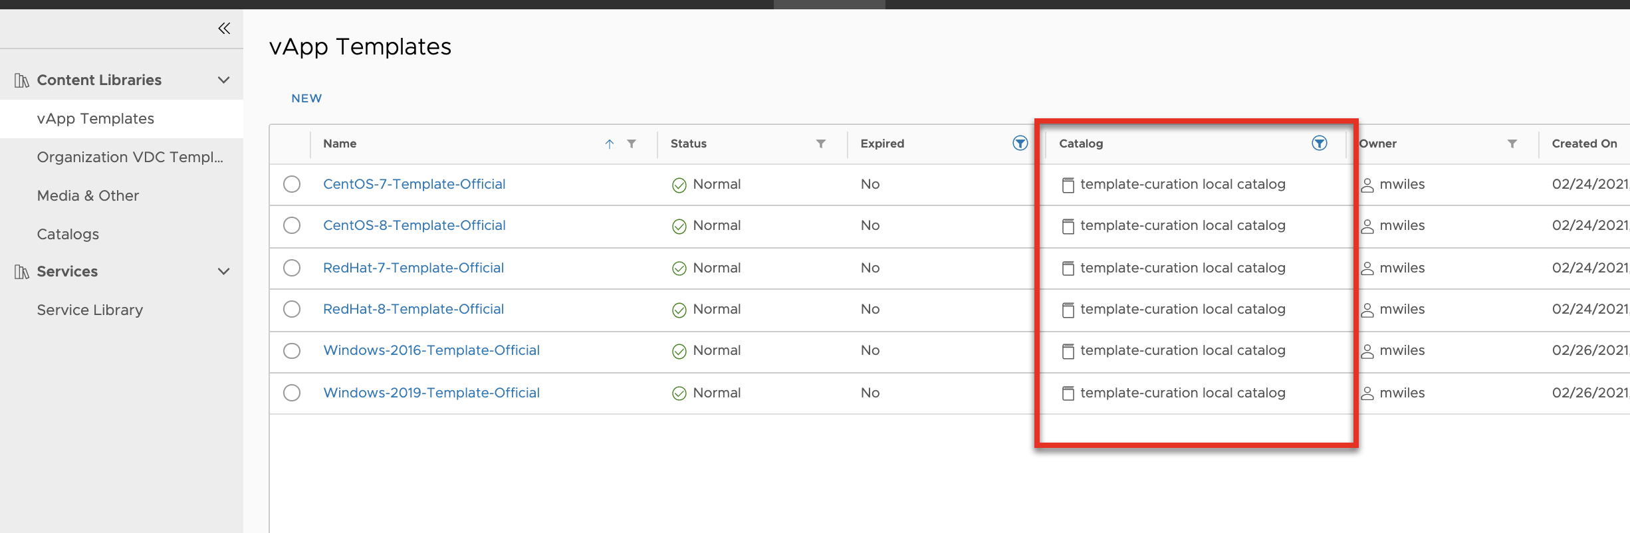This screenshot has width=1630, height=533.
Task: Open the active Expired column filter
Action: coord(1020,143)
